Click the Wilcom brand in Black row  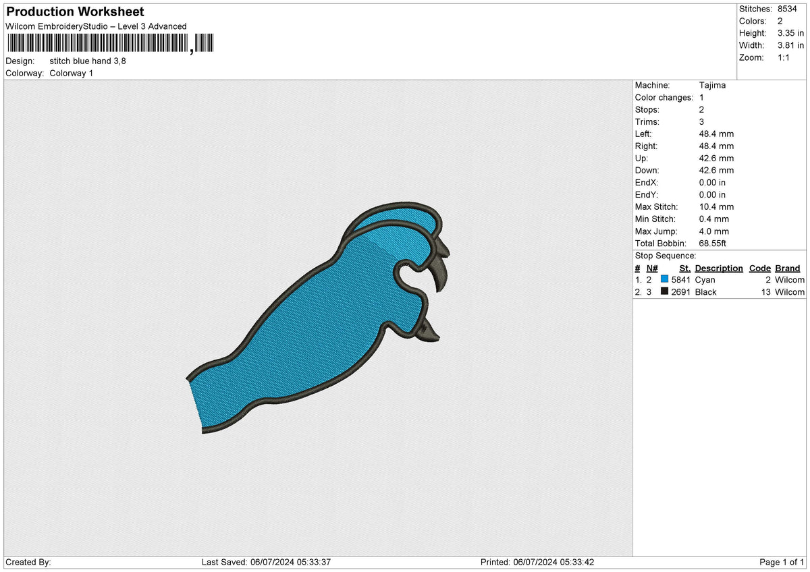tap(790, 291)
